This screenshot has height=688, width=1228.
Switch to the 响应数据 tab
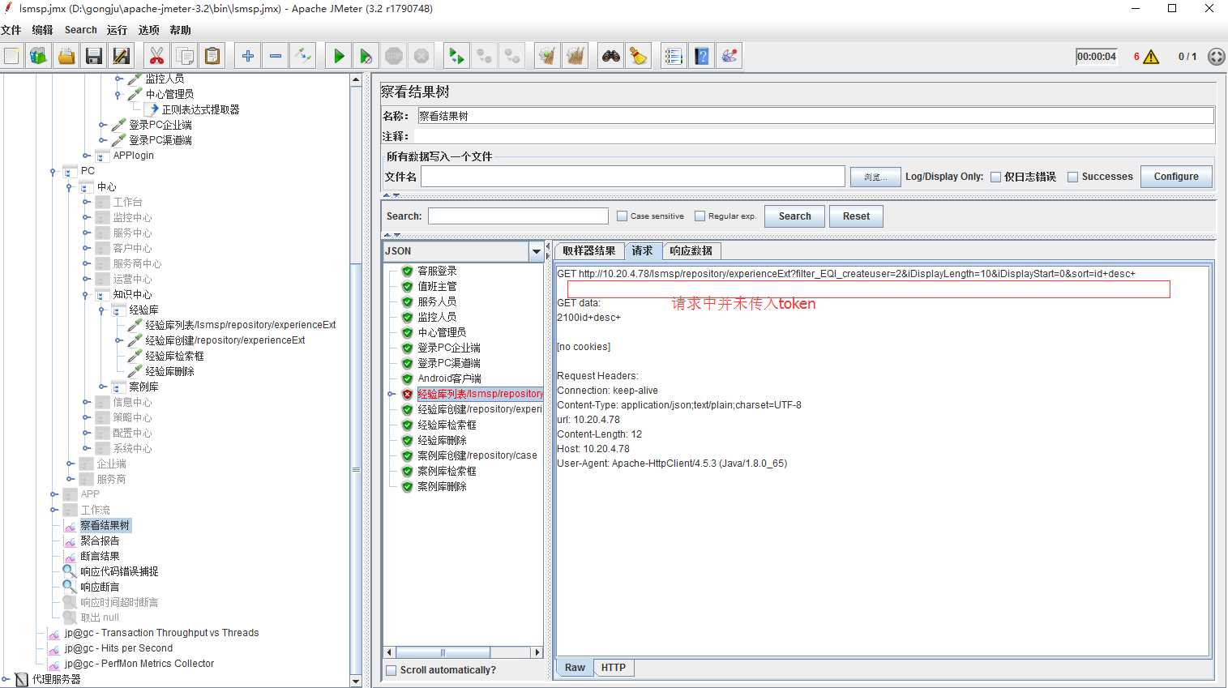pyautogui.click(x=691, y=251)
